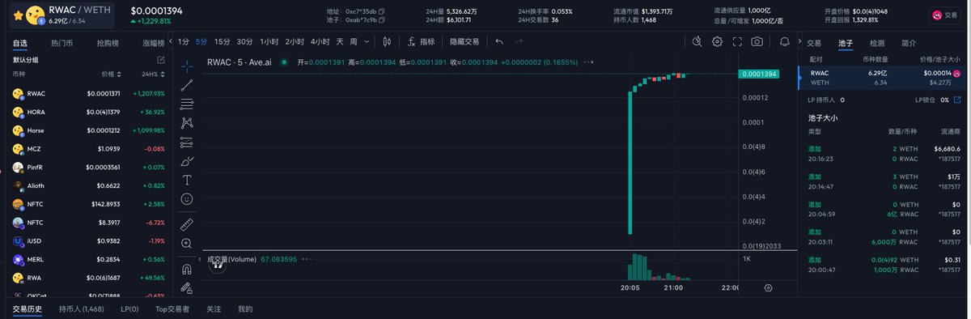The height and width of the screenshot is (319, 971).
Task: Switch chart to 4小时 interval
Action: click(x=320, y=41)
